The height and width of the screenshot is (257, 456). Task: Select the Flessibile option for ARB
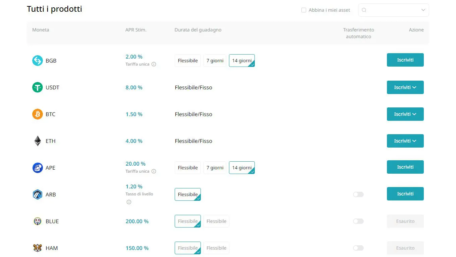click(x=188, y=194)
